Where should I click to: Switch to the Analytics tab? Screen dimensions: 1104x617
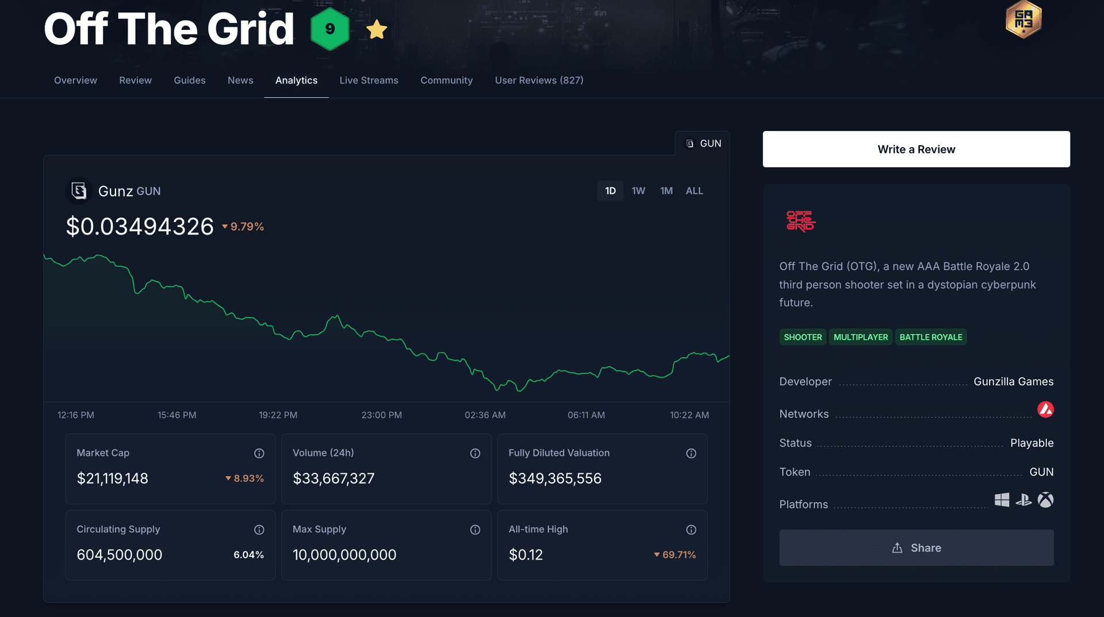[296, 80]
